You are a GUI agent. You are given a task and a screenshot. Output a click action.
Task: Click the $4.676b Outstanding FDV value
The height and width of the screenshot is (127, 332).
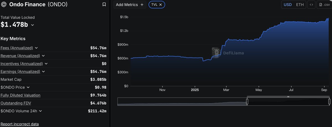(x=98, y=103)
